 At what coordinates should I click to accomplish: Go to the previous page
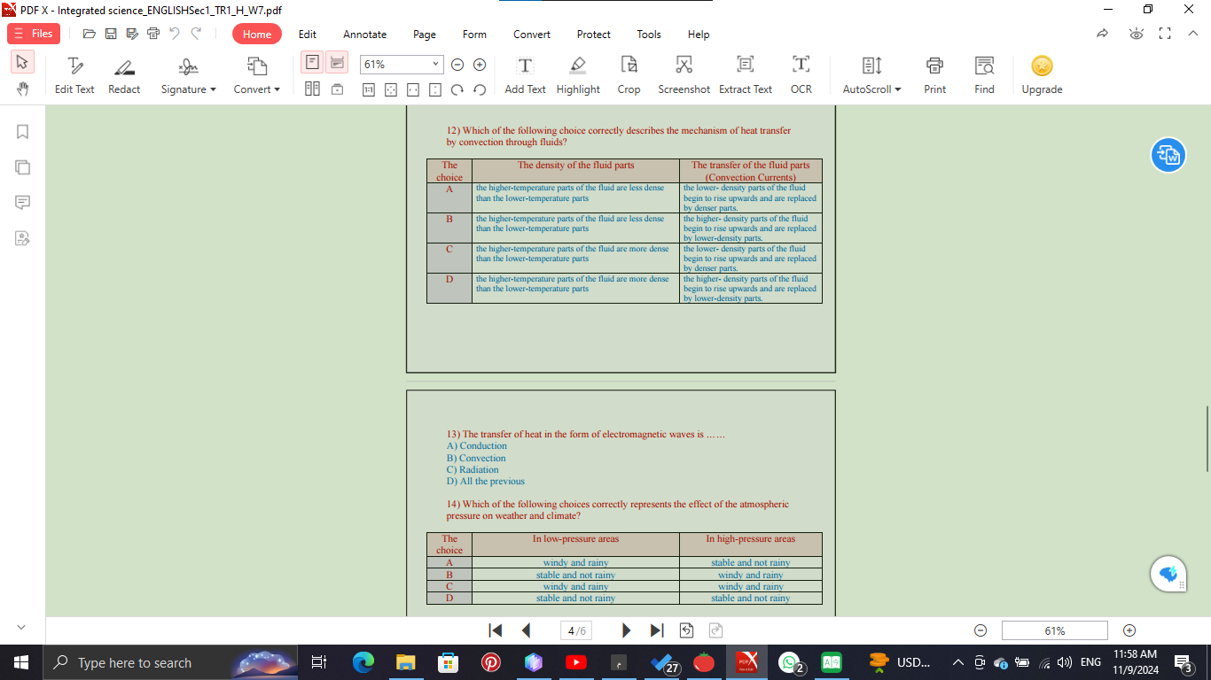click(526, 630)
